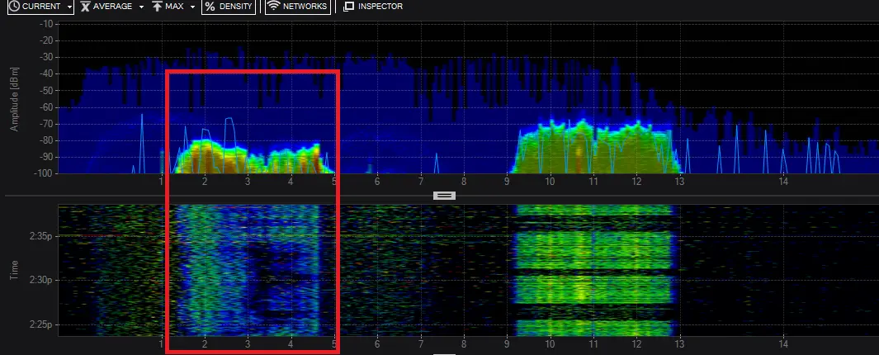Screen dimensions: 879x355
Task: Click channel 6 on the waterfall axis
Action: (x=377, y=343)
